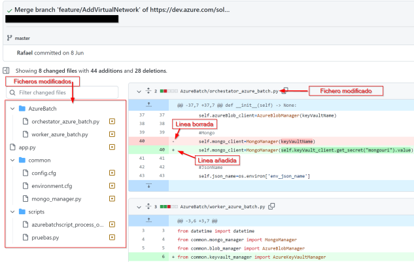414x262 pixels.
Task: Open orchestator_azure_batch.py in file tree
Action: tap(65, 122)
